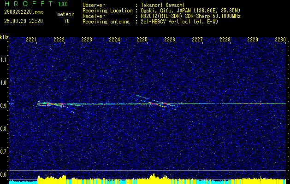Click version number 1.0.0
The height and width of the screenshot is (184, 290).
(x=63, y=4)
